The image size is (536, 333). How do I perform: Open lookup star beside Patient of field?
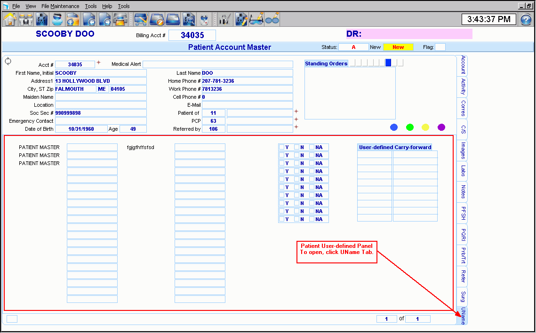click(296, 112)
